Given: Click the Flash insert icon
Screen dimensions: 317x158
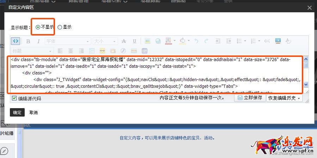Looking at the screenshot, I should tap(123, 51).
